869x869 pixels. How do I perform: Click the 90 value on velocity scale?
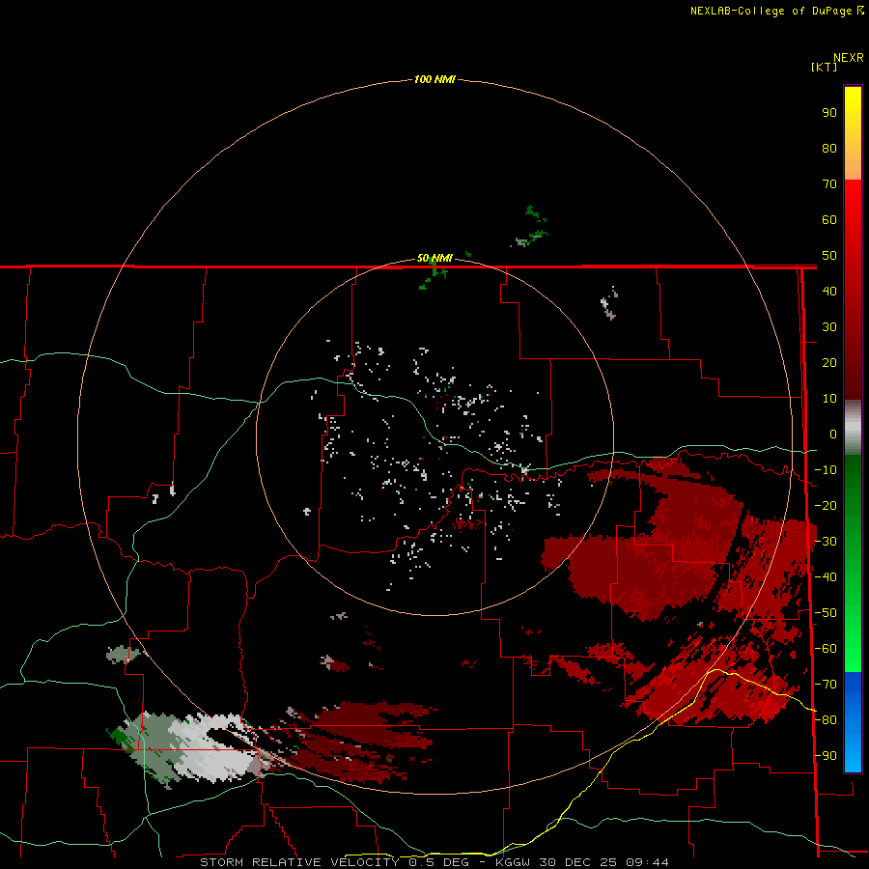tap(829, 113)
